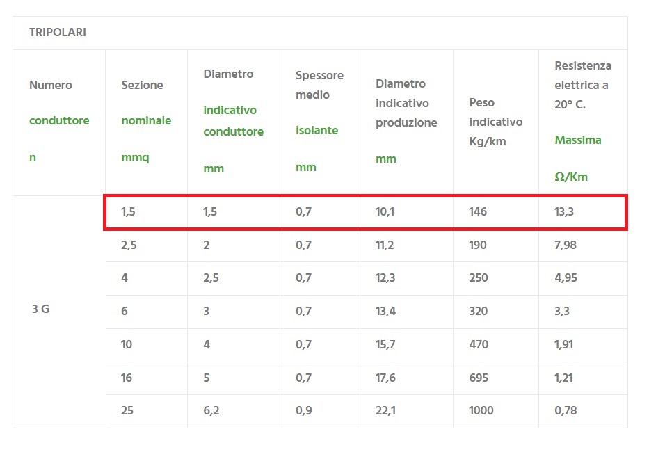Select the 3 G conductor cell
This screenshot has width=649, height=452.
pos(40,310)
